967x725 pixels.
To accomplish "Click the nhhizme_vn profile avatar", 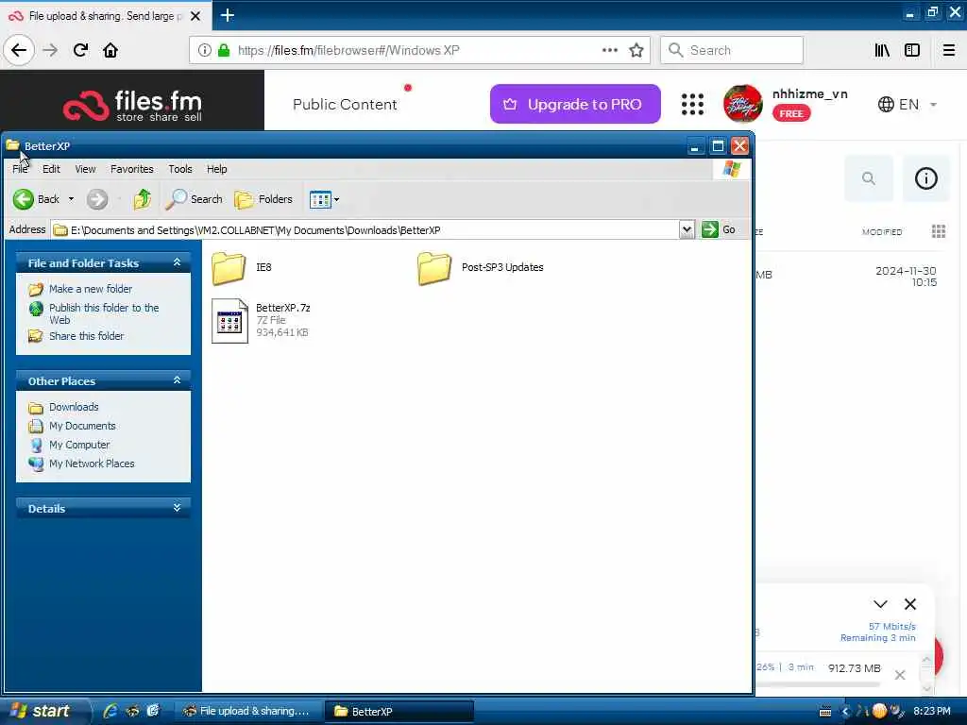I will 742,104.
